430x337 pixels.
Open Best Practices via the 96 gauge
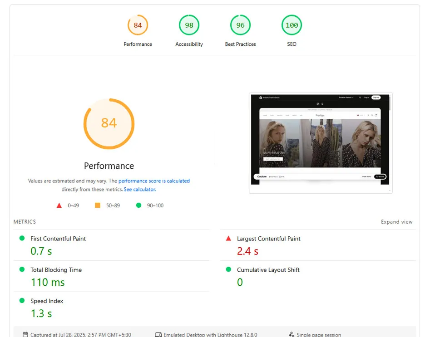(x=240, y=25)
